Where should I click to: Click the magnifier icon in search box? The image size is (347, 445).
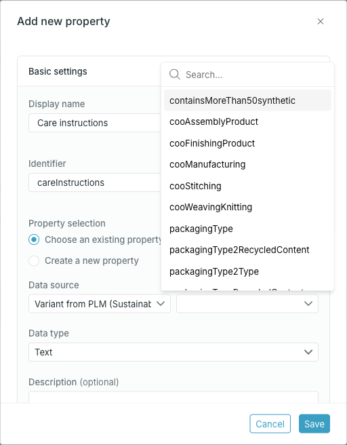coord(175,75)
